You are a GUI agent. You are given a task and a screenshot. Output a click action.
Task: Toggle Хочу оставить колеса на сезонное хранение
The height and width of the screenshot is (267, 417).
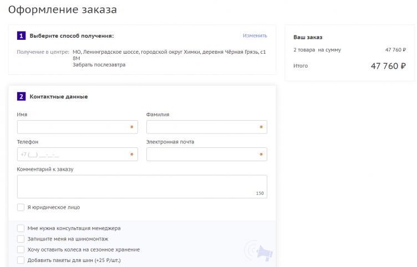point(21,249)
